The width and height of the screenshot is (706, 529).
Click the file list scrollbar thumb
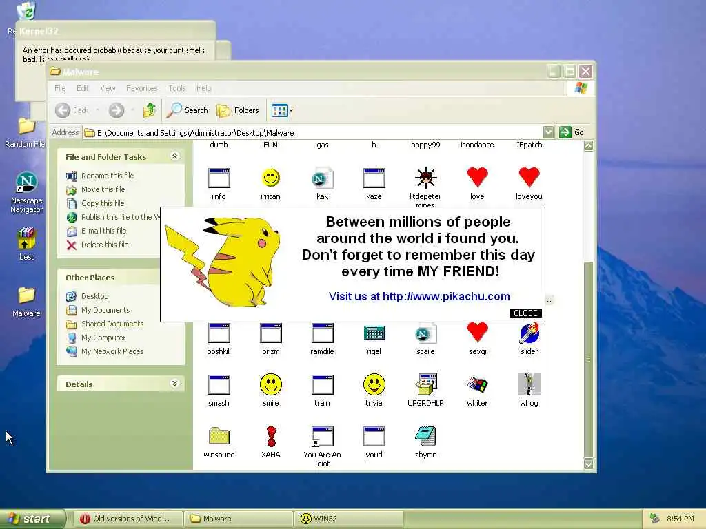(589, 359)
